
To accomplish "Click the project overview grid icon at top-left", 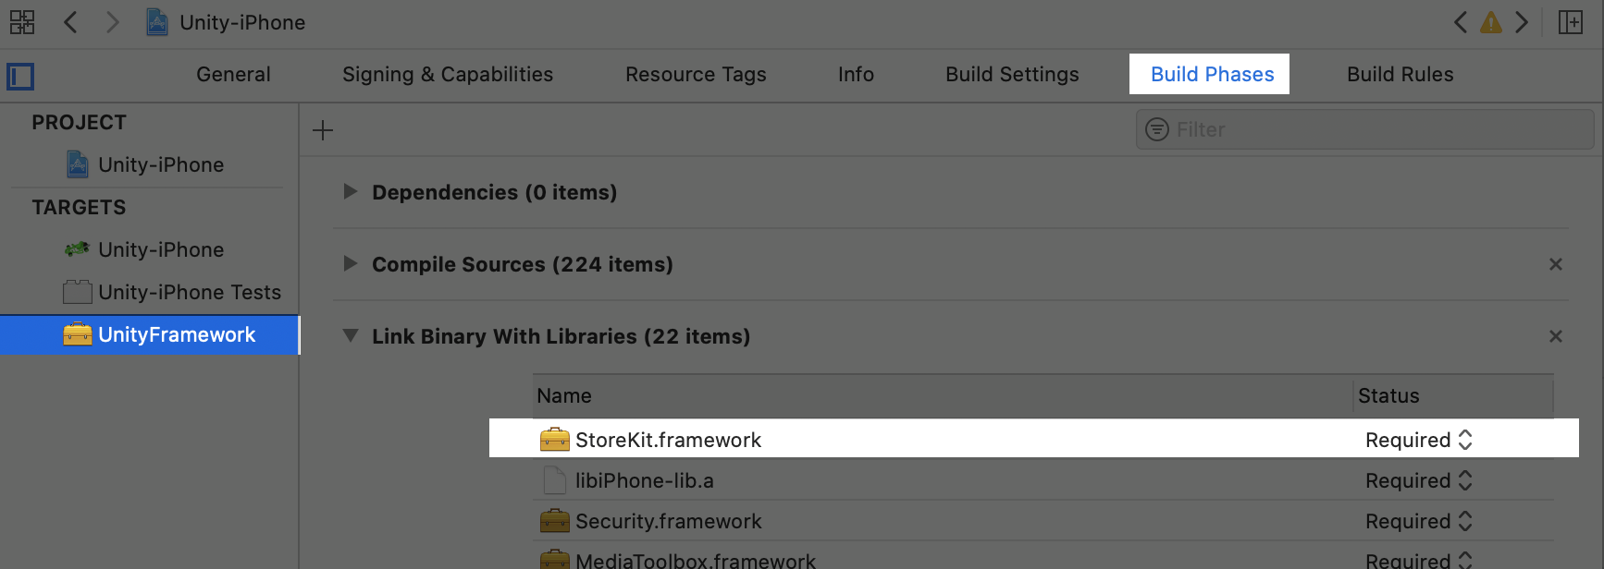I will [x=21, y=22].
